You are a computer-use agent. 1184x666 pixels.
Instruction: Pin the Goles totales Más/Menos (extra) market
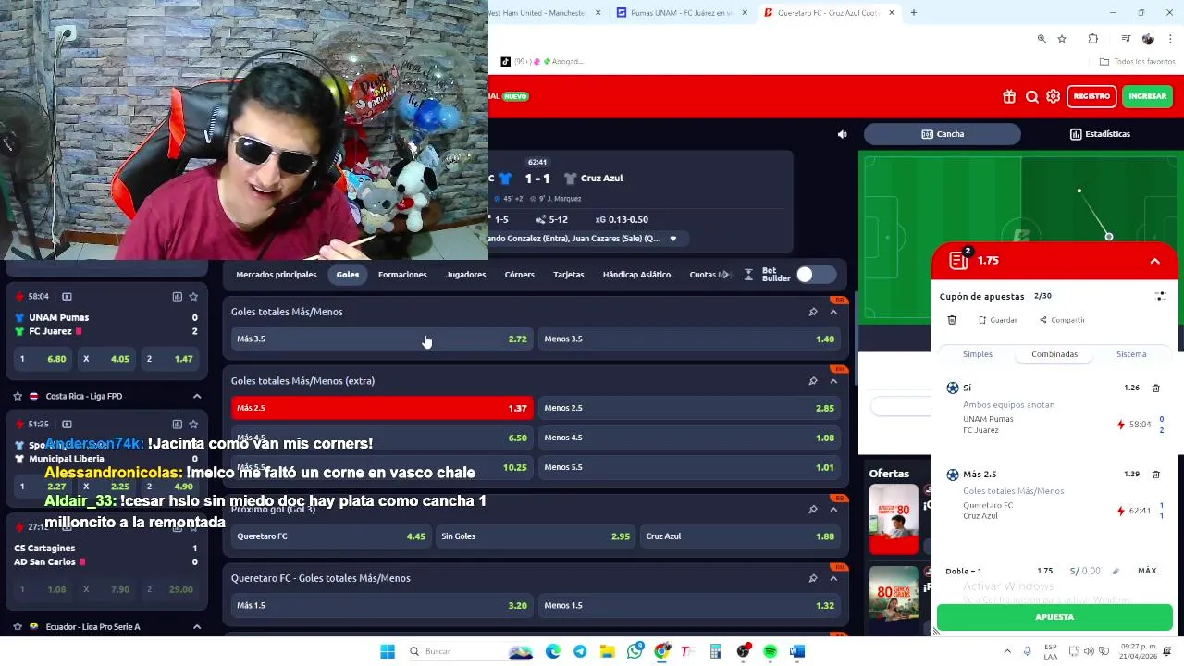coord(813,381)
